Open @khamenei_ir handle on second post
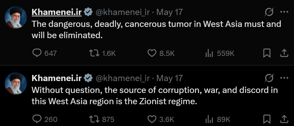 pos(123,78)
